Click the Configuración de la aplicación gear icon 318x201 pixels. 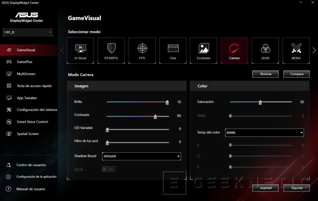point(8,177)
